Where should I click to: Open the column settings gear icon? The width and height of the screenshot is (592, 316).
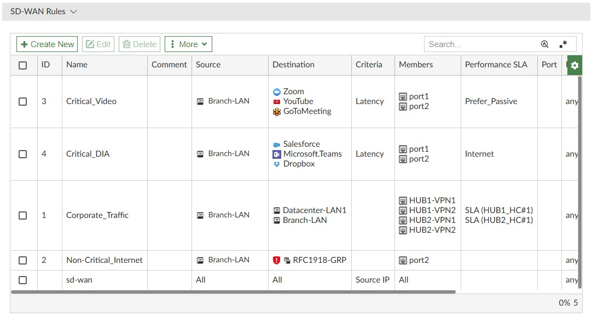(573, 65)
